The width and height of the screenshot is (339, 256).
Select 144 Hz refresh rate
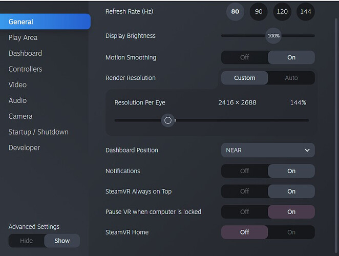306,12
